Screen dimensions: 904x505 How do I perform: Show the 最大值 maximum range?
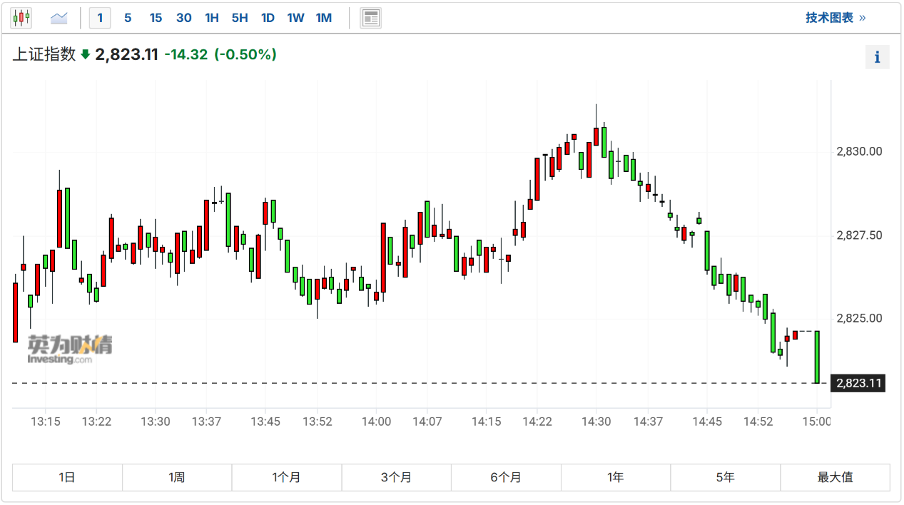coord(835,478)
